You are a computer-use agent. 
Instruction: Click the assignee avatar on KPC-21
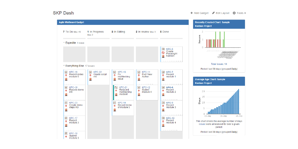point(116,94)
